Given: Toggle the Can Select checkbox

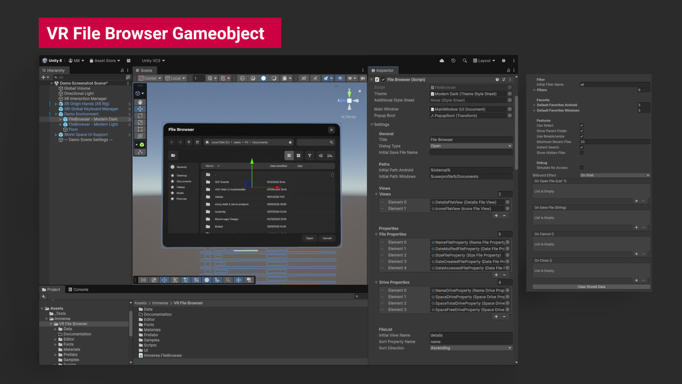Looking at the screenshot, I should point(581,126).
